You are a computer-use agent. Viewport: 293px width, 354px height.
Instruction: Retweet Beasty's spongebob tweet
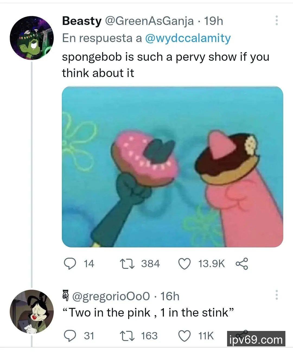point(127,264)
